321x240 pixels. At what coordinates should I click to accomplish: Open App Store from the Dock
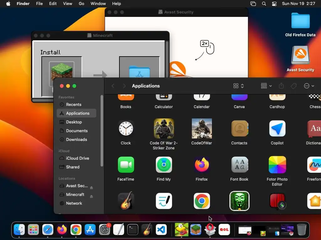[90, 229]
